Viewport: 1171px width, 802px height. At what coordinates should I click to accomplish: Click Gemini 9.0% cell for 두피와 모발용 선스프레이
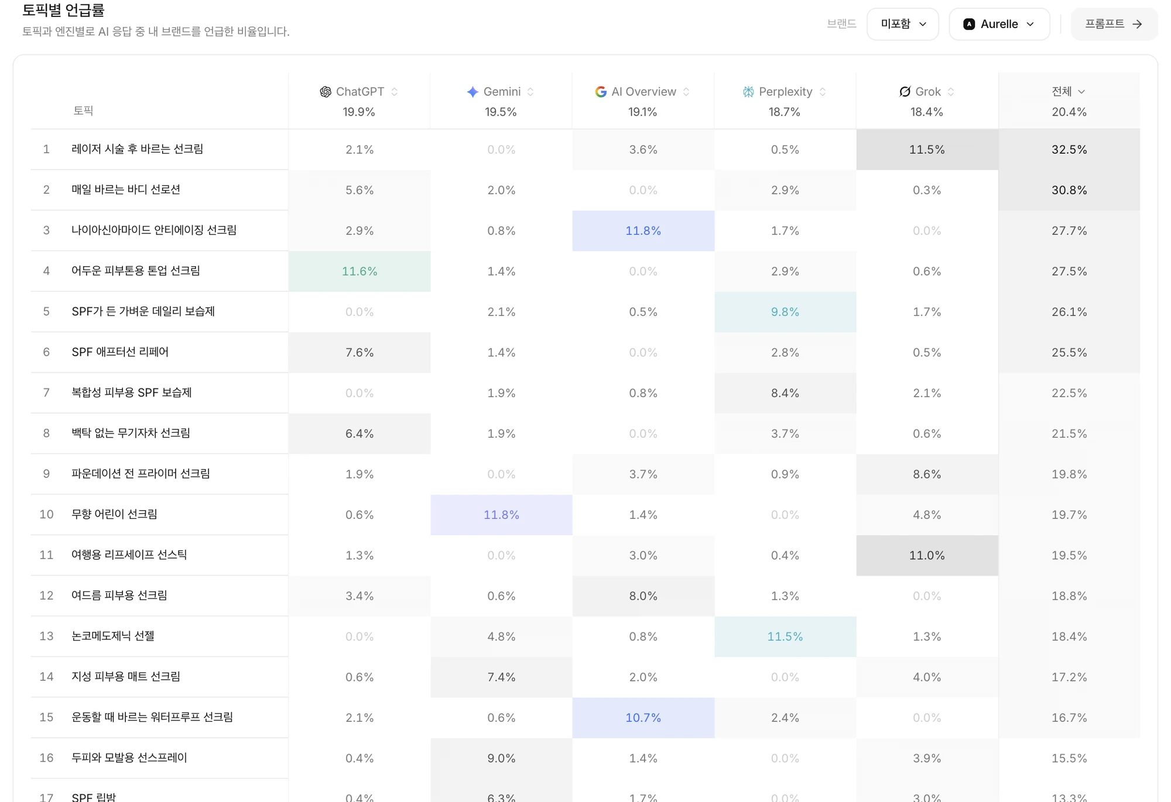501,758
